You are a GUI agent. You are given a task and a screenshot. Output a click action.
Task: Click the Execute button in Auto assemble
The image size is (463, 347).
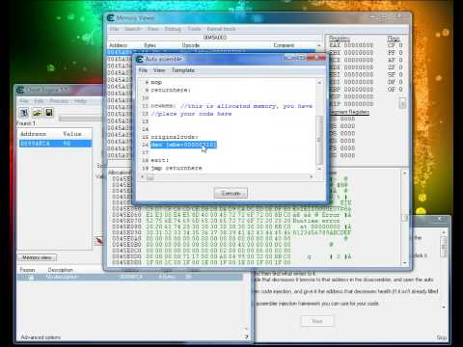(231, 193)
